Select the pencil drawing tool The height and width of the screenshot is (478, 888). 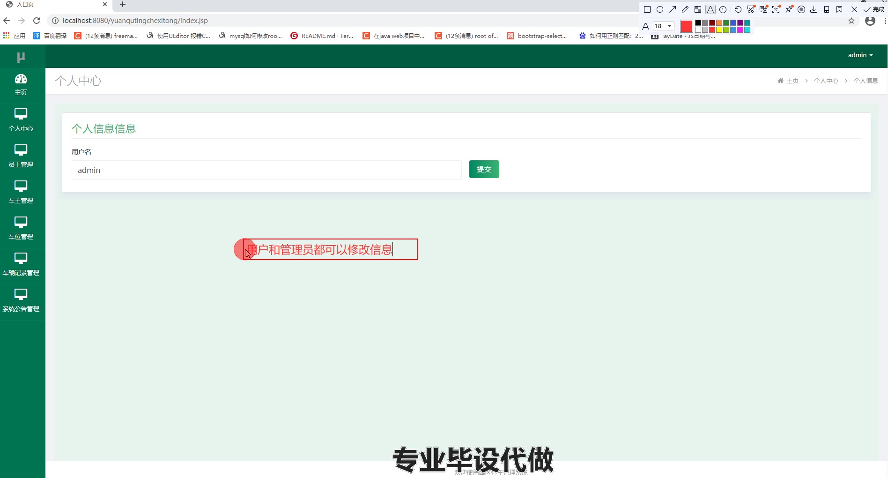[685, 9]
